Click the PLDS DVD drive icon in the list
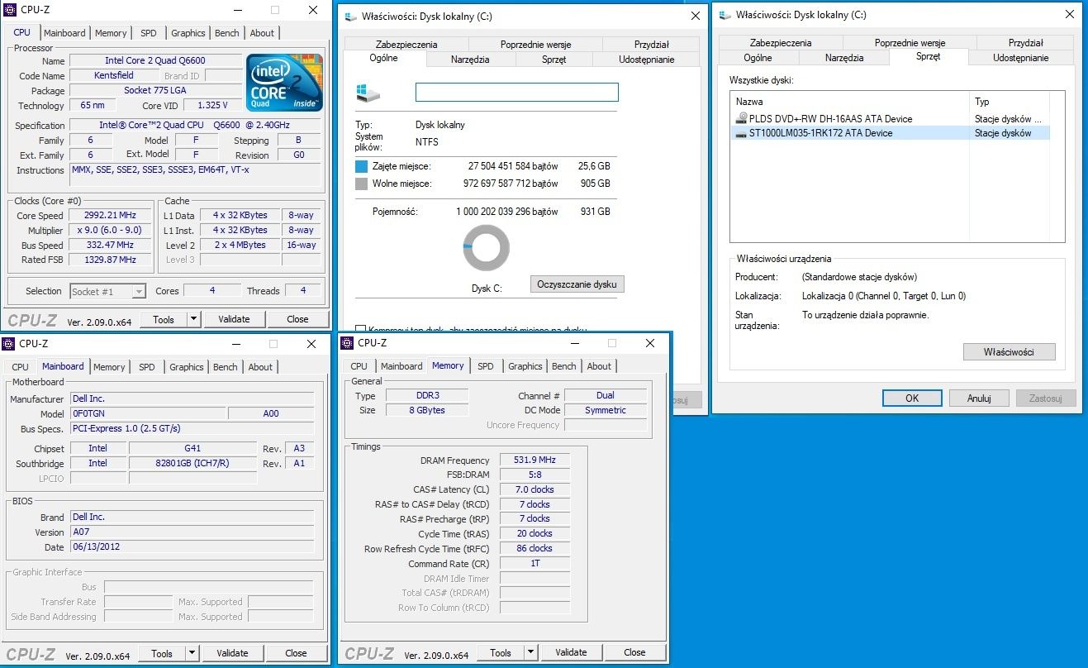The image size is (1088, 668). [x=741, y=118]
